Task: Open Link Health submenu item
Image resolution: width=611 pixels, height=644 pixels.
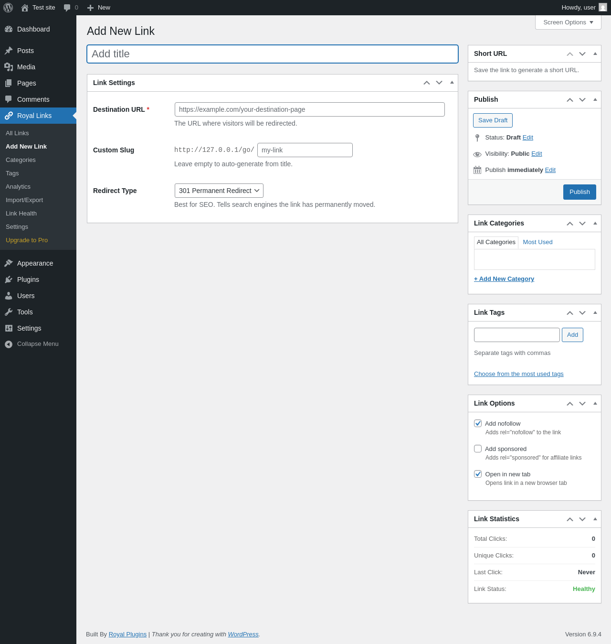Action: 38,214
